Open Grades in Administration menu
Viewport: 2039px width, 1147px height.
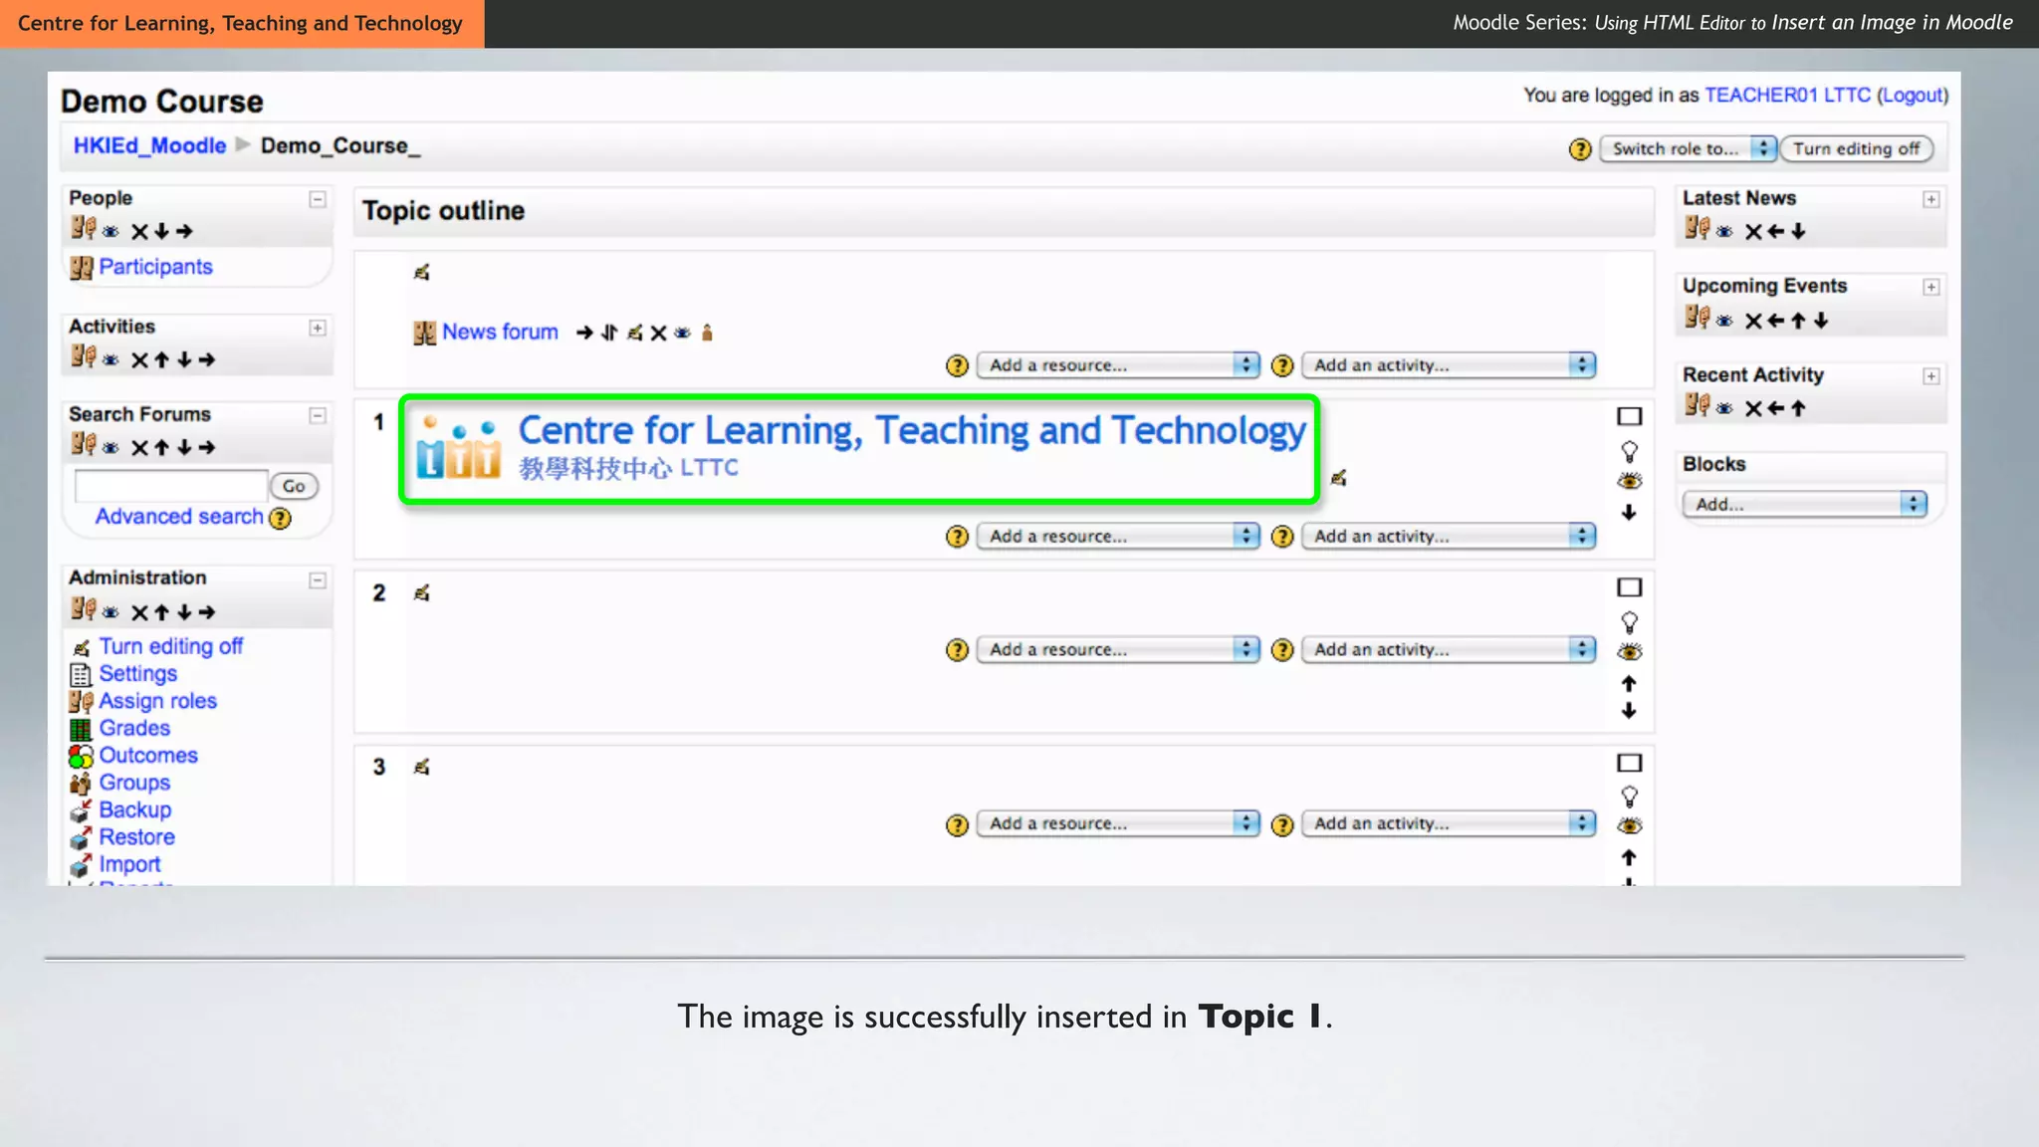[134, 729]
